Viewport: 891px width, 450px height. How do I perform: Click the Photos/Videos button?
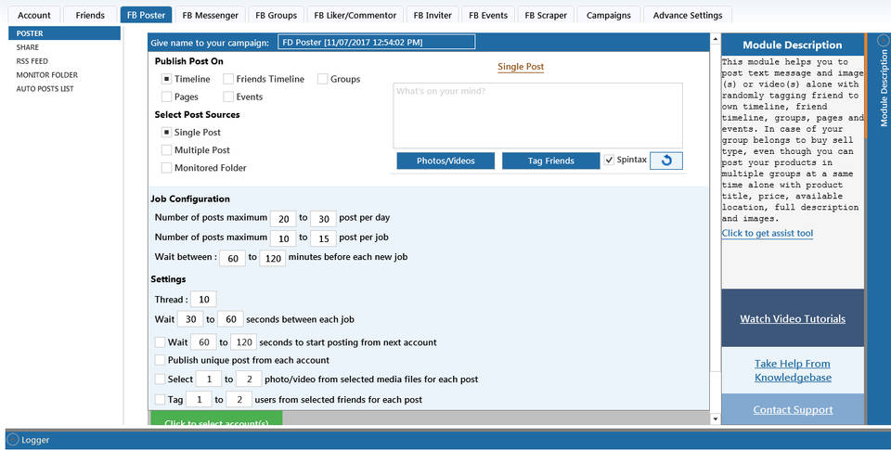tap(445, 161)
